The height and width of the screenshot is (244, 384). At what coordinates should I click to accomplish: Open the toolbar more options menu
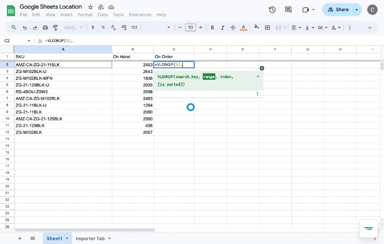[x=350, y=28]
